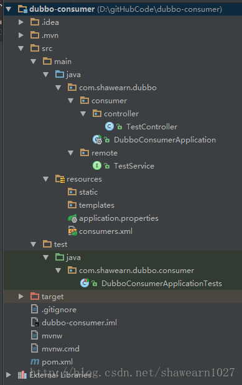Click the External Libraries icon
242x385 pixels.
point(22,374)
